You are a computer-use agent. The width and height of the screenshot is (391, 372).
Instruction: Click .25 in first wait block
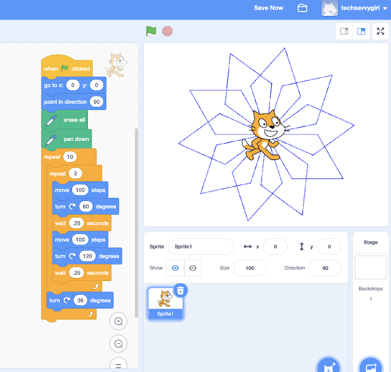point(76,223)
